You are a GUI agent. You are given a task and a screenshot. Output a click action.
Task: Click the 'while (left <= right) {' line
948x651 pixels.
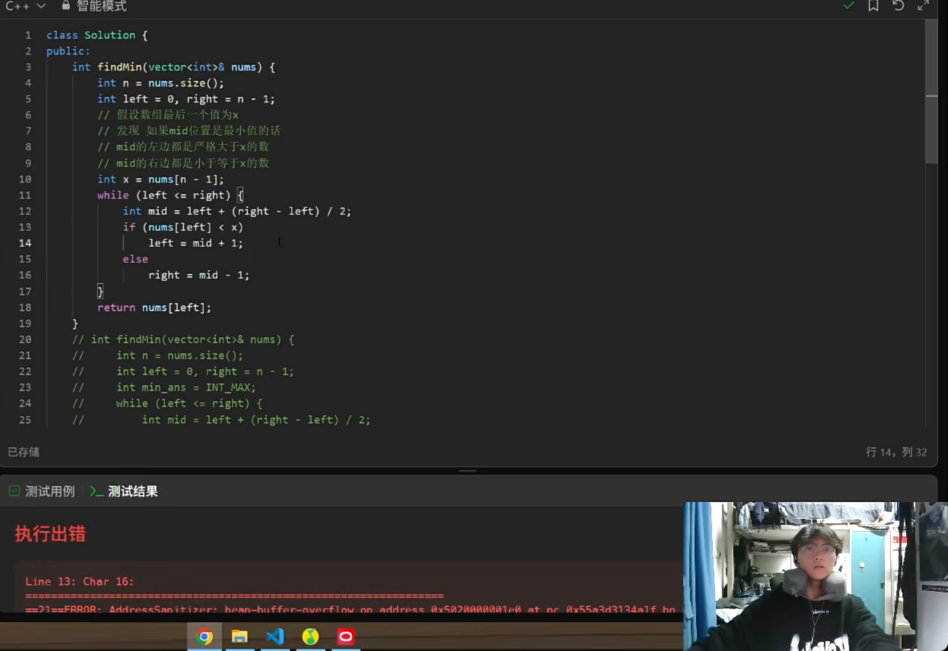click(x=170, y=195)
